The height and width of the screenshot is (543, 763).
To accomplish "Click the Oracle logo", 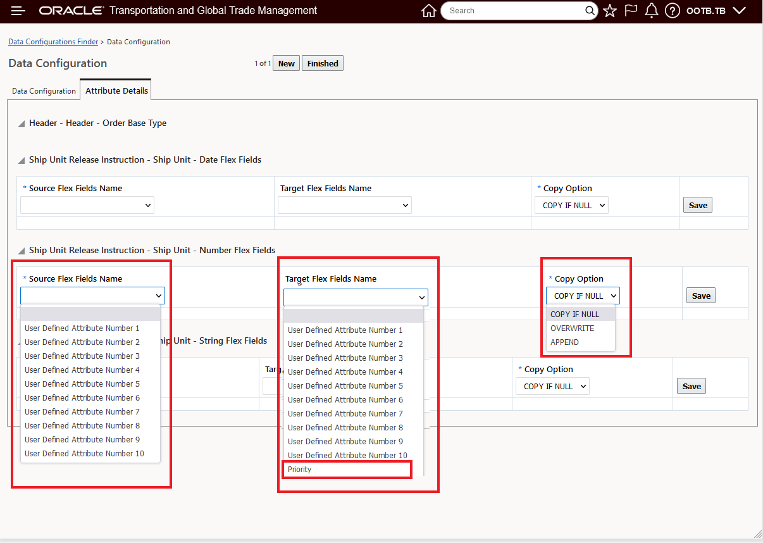I will coord(71,11).
